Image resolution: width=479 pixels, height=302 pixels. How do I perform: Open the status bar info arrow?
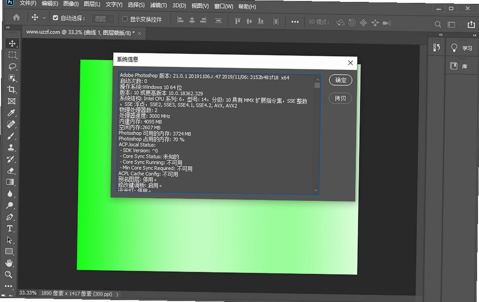117,294
